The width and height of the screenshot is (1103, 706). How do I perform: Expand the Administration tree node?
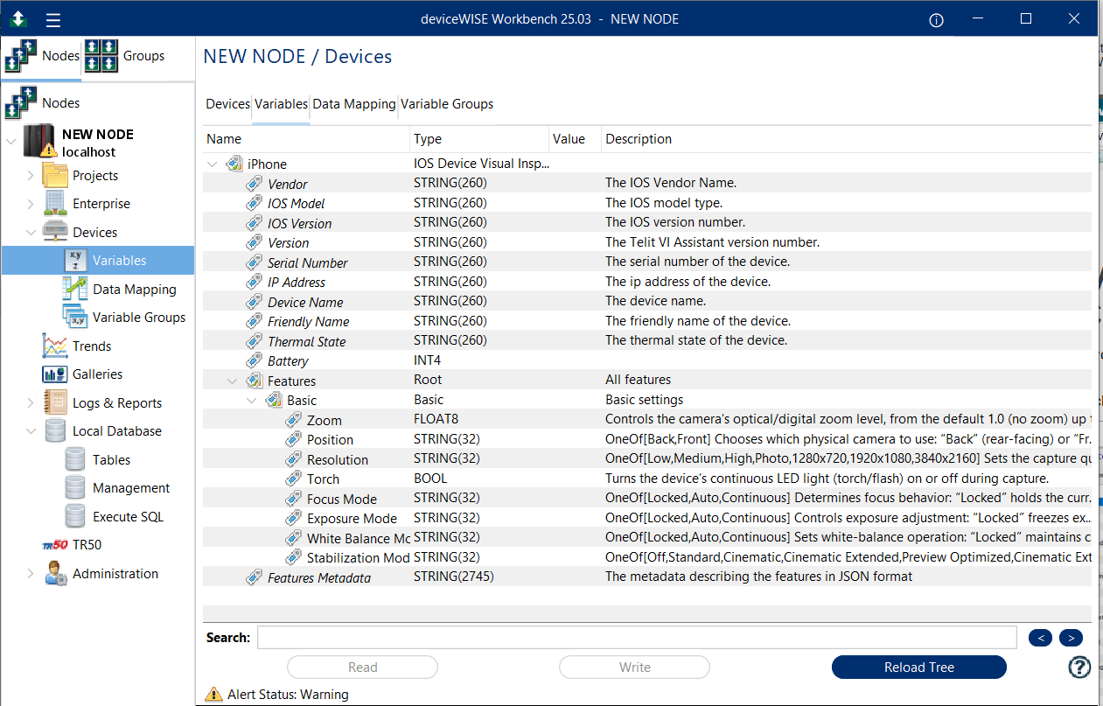coord(31,574)
